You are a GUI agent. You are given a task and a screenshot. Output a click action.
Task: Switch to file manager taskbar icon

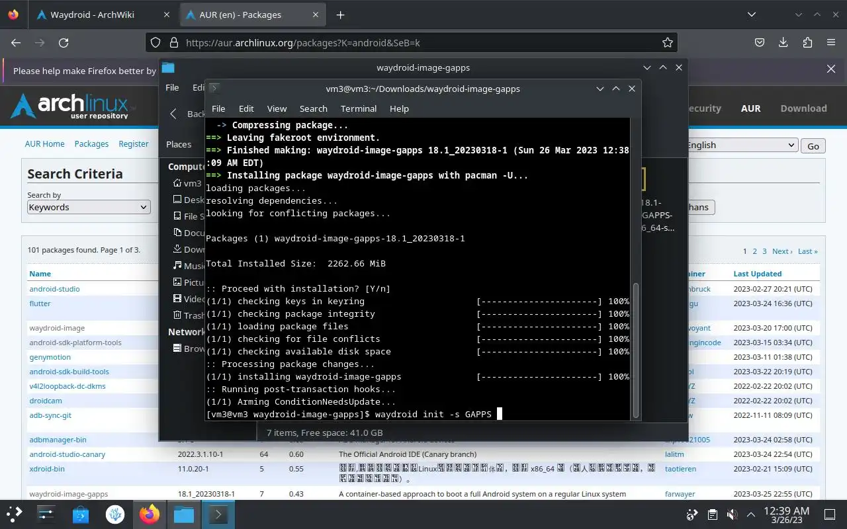[x=184, y=514]
